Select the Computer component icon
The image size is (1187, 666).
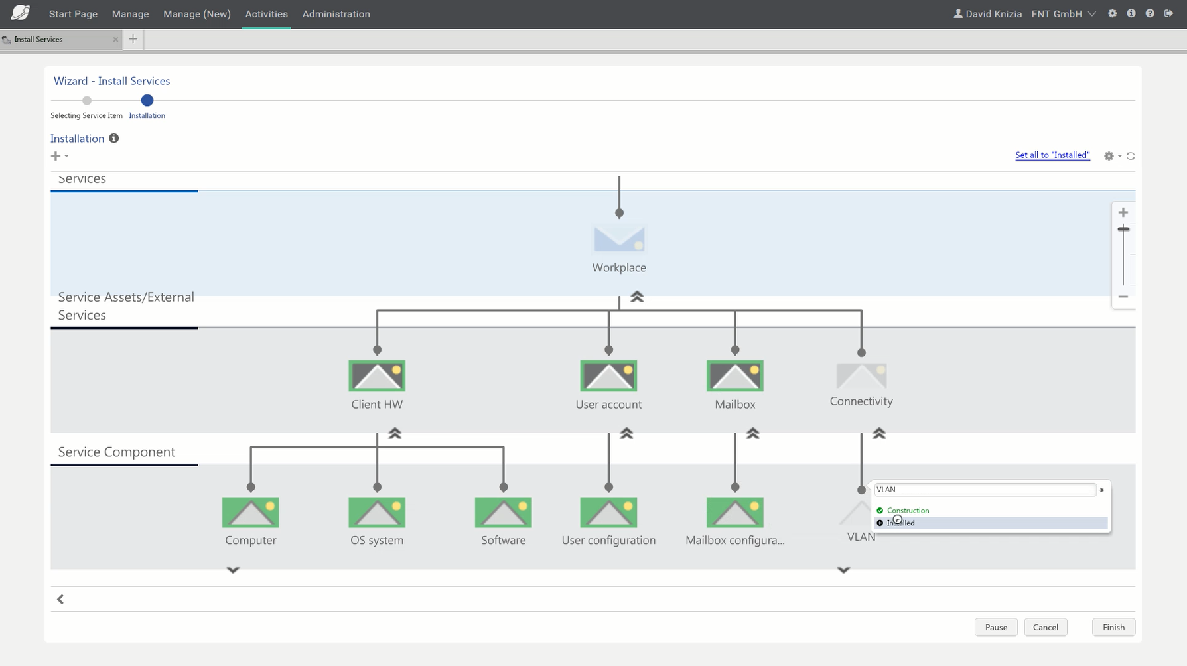[251, 512]
